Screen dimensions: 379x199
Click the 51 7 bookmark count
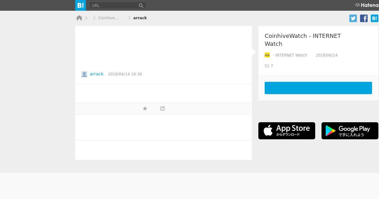[x=269, y=66]
